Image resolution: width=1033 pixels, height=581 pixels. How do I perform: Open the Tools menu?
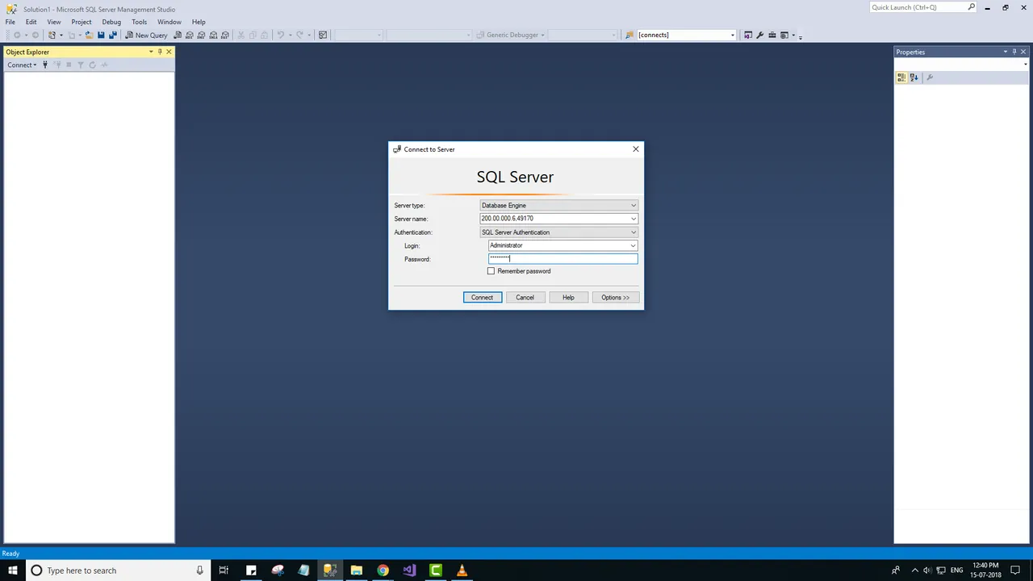click(140, 22)
